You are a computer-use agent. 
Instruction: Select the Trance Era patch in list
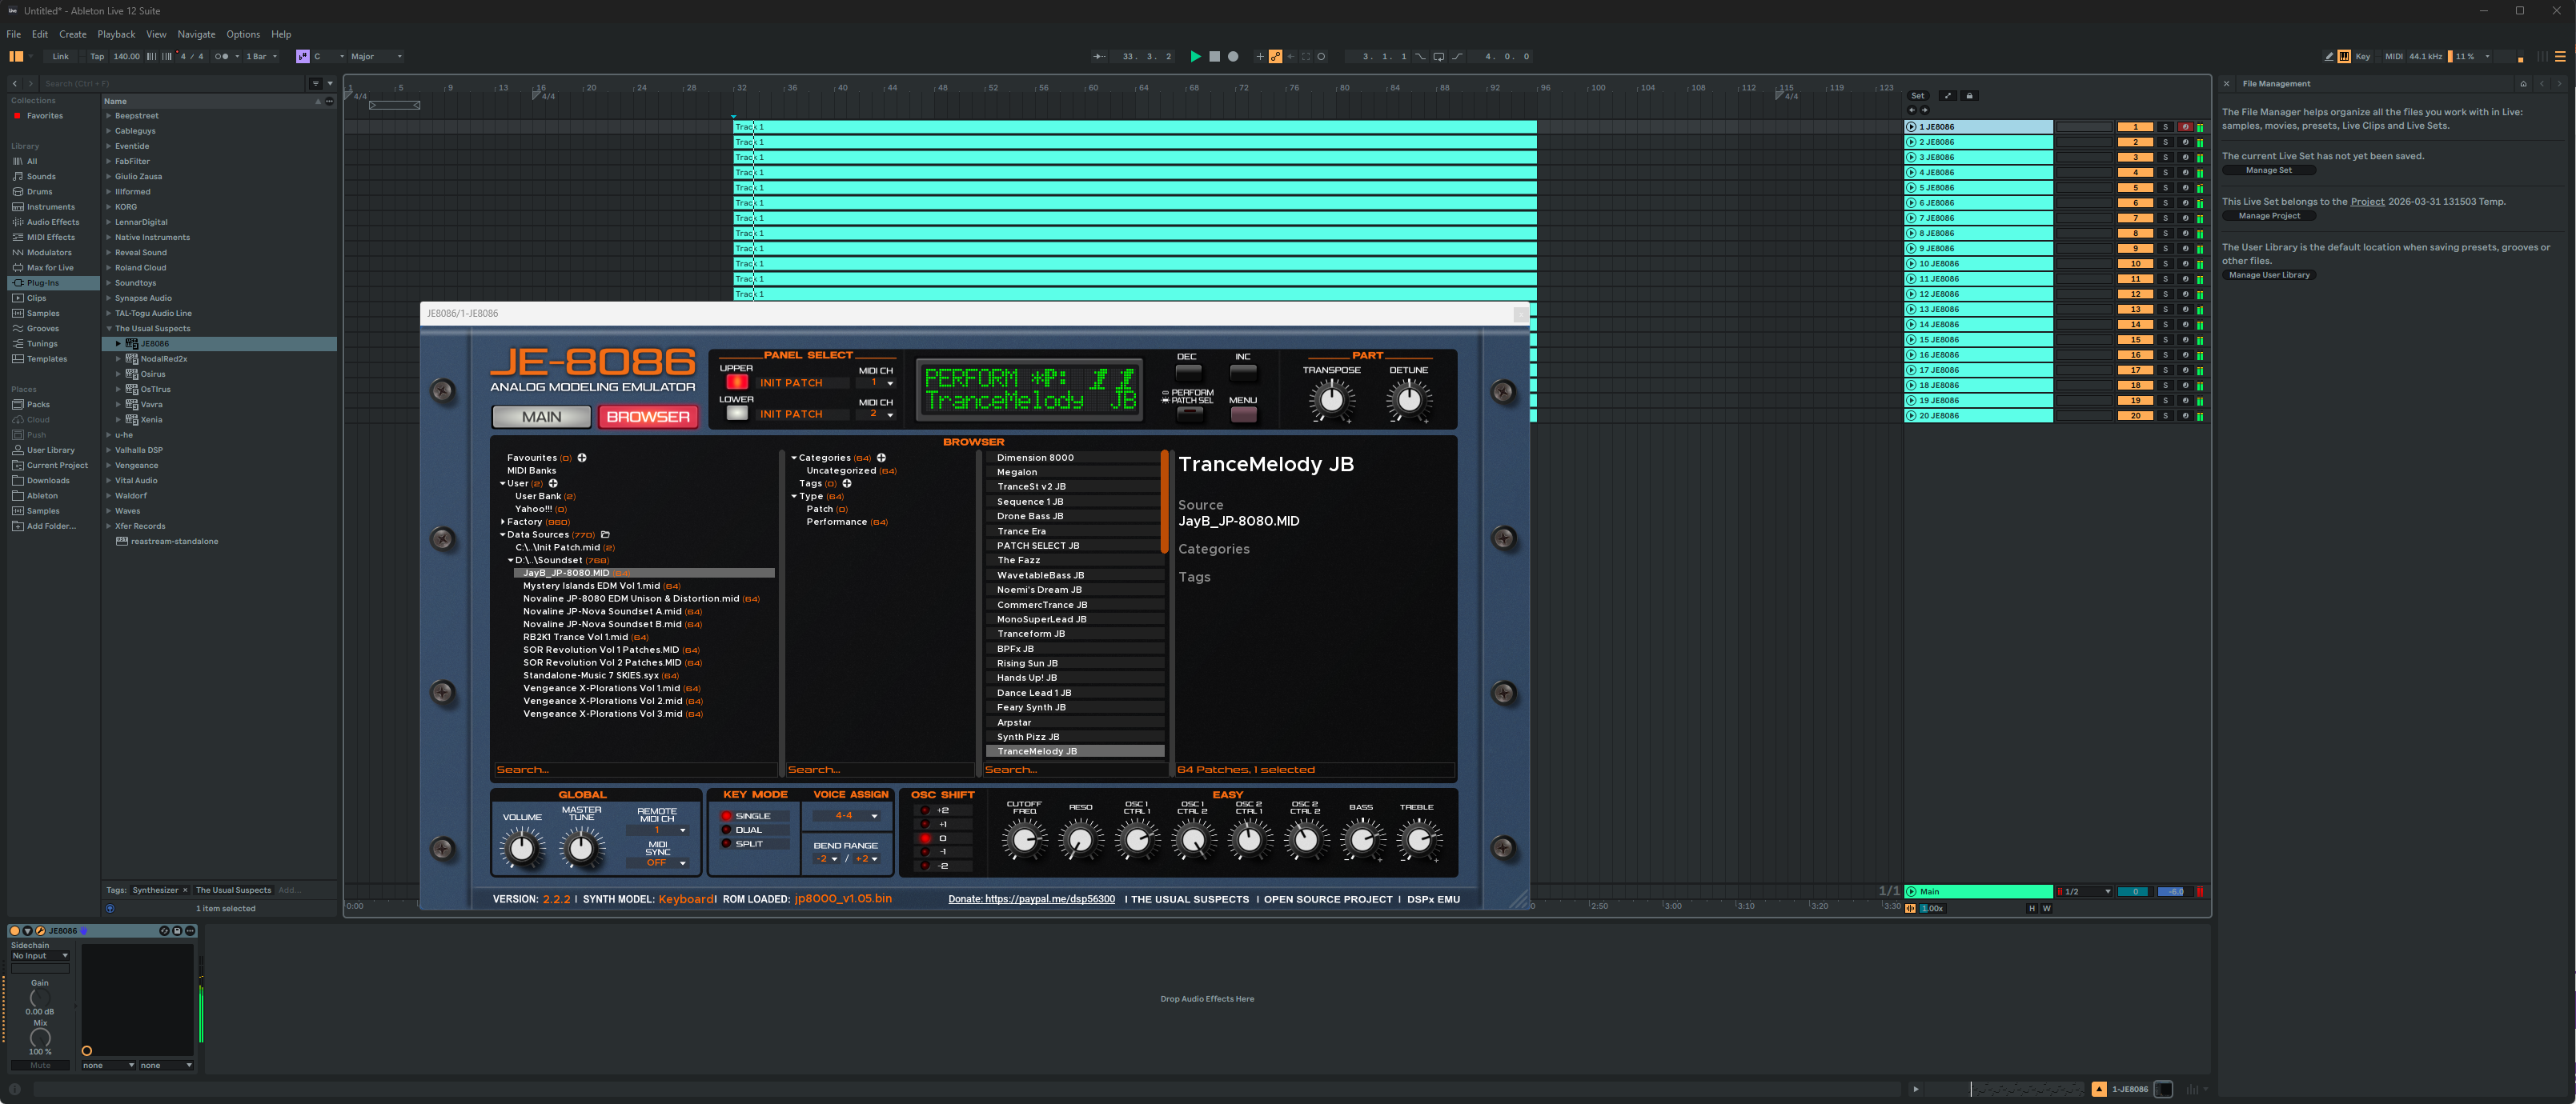(x=1021, y=531)
